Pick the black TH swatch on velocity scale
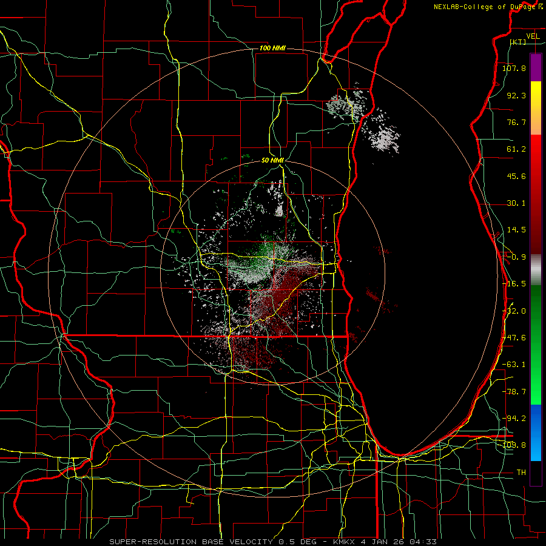 [536, 473]
